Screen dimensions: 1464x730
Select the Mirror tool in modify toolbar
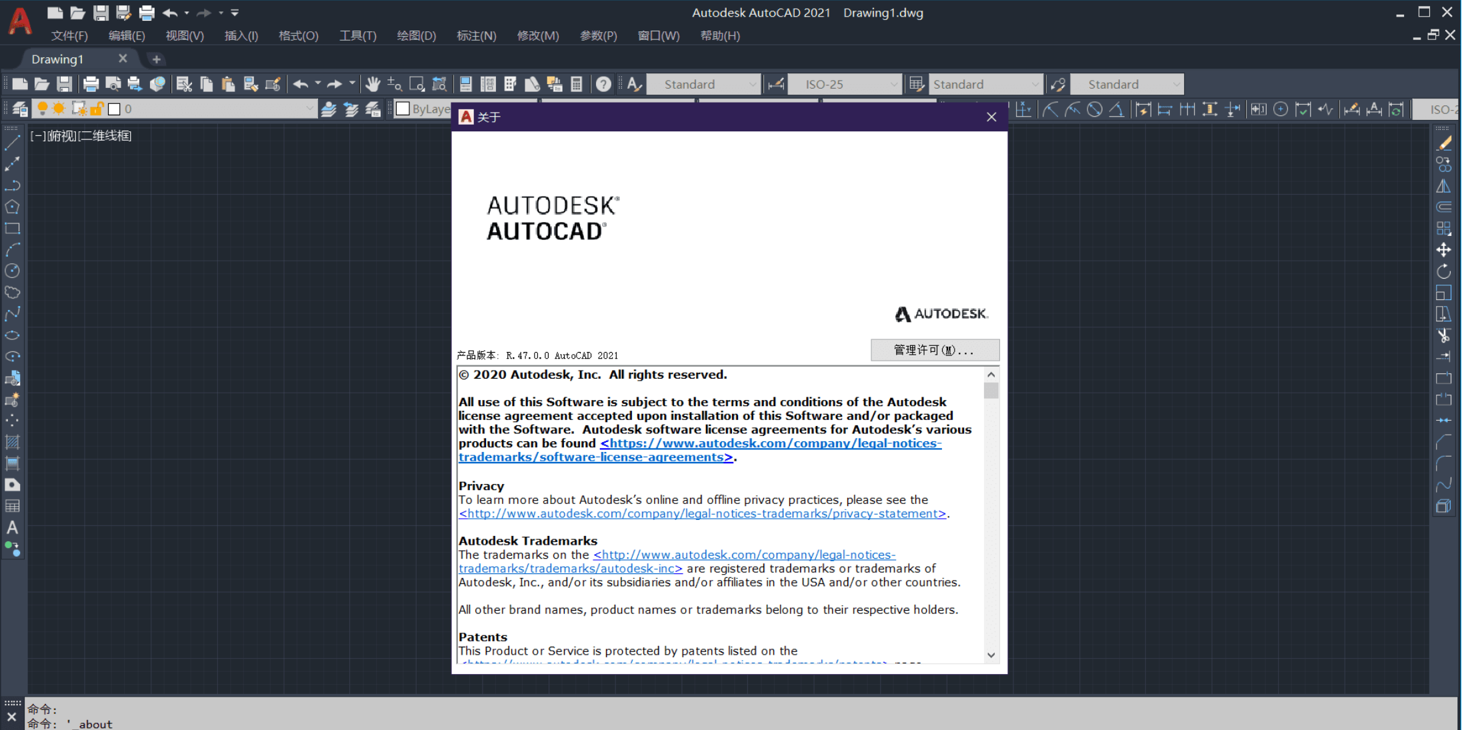[1443, 186]
